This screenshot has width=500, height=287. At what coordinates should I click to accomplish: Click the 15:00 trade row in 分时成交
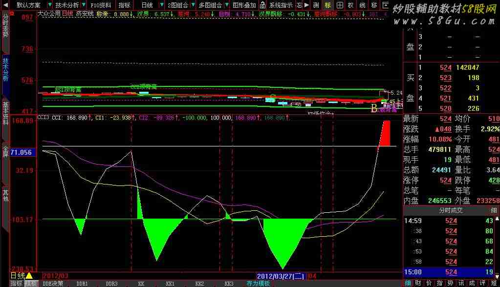pos(449,272)
